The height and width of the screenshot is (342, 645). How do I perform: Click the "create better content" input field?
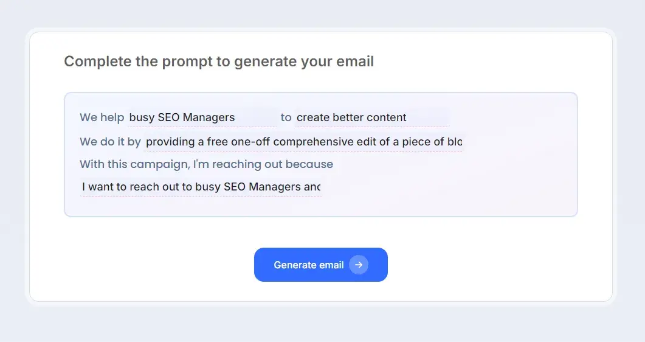pos(371,117)
